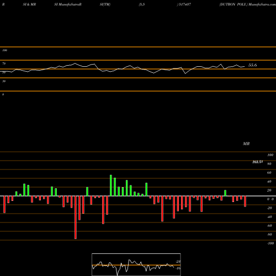This screenshot has height=276, width=276.
Task: Click the 30 level label on RSI axis
Action: click(x=4, y=81)
